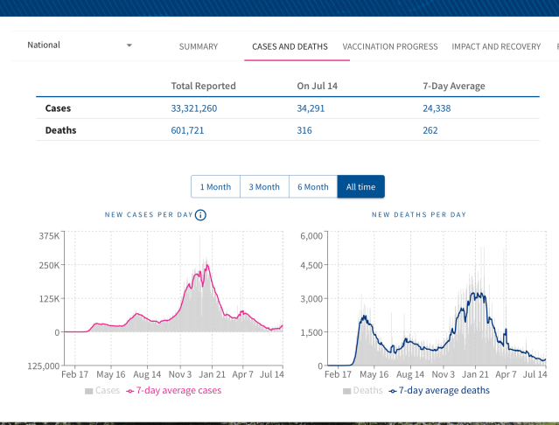Screen dimensions: 559x425
Task: Toggle the 7-day average deaths legend
Action: point(440,390)
